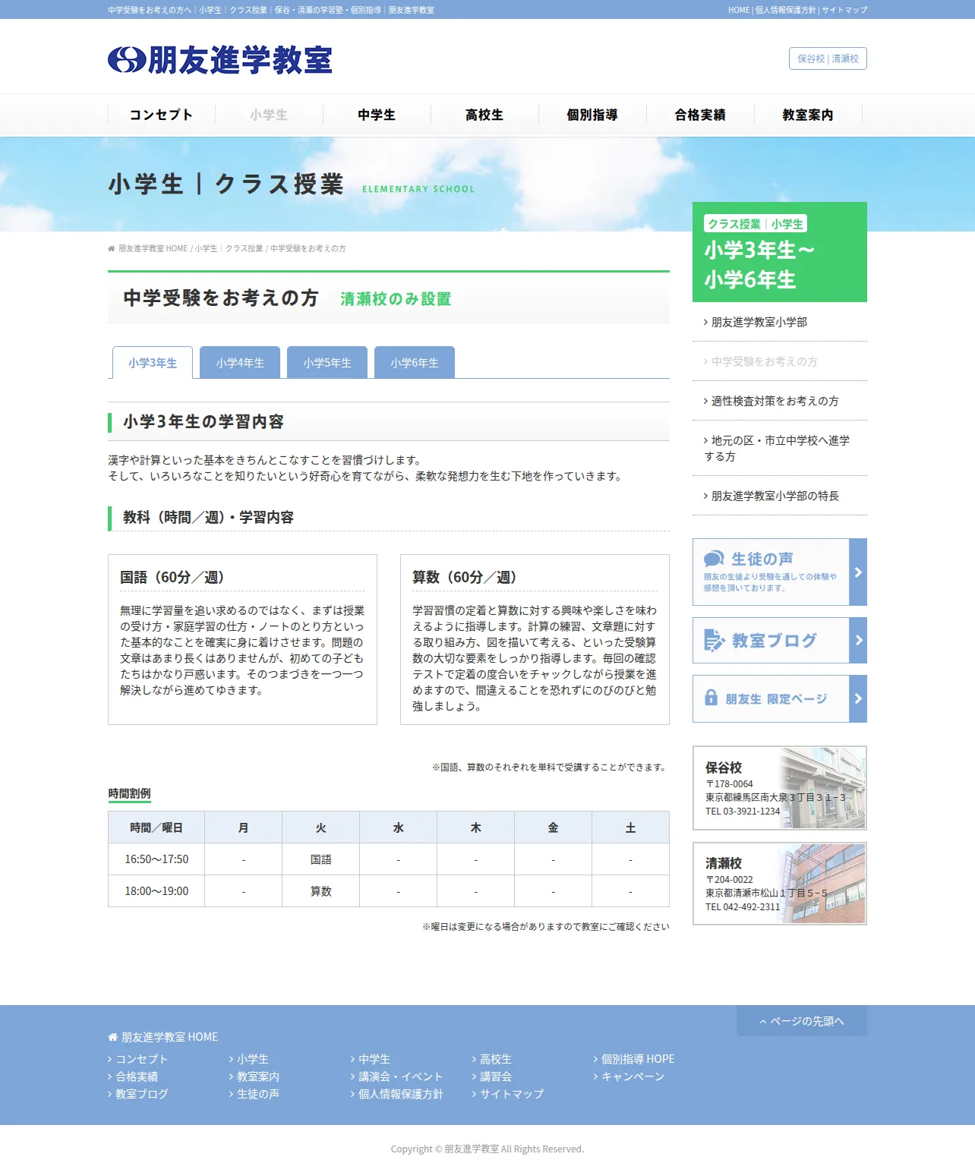Viewport: 975px width, 1163px height.
Task: Click 国語（60分／週） card heading
Action: pyautogui.click(x=172, y=577)
